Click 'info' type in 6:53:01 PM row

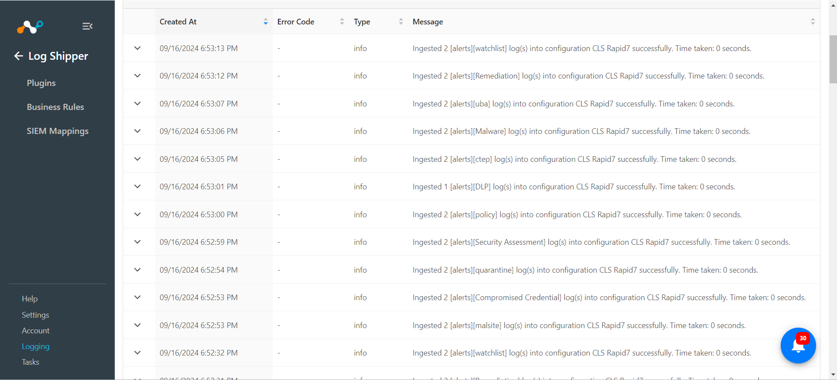point(360,187)
